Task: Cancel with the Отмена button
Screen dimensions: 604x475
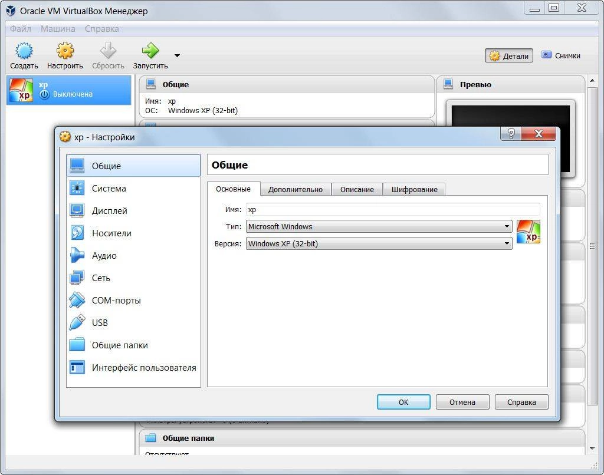Action: pyautogui.click(x=462, y=402)
